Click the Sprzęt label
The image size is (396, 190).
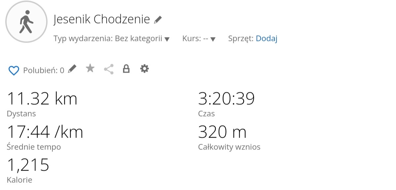point(241,39)
